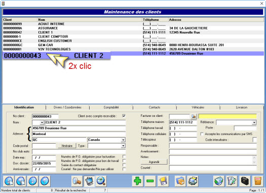266x193 pixels.
Task: Go to first page using first arrow icon
Action: (x=9, y=181)
